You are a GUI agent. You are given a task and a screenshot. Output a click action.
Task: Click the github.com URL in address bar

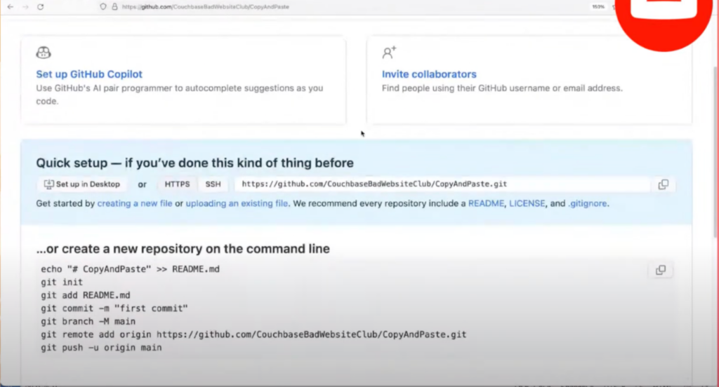pyautogui.click(x=206, y=7)
